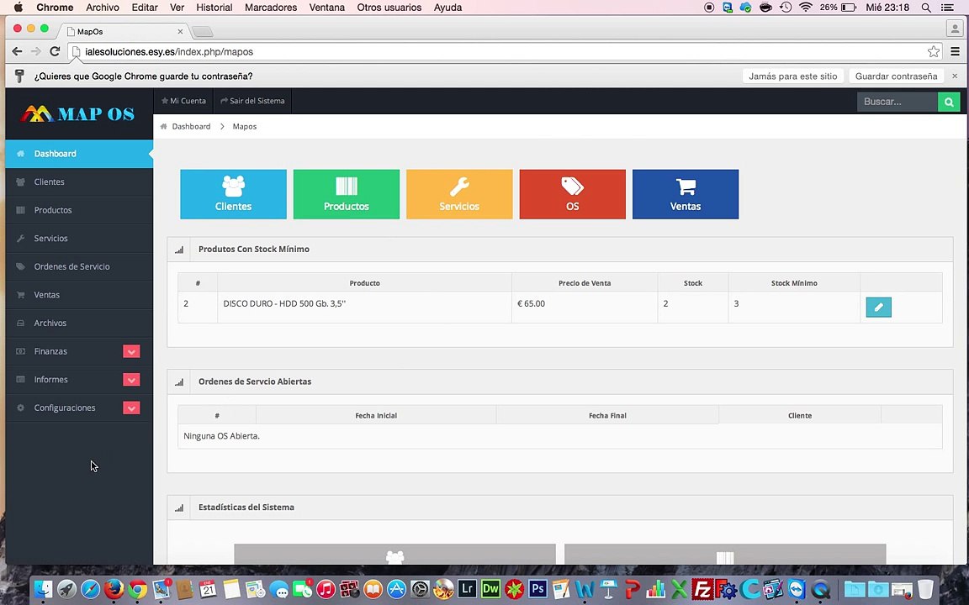Reload the page with the refresh icon
This screenshot has height=605, width=969.
click(55, 52)
